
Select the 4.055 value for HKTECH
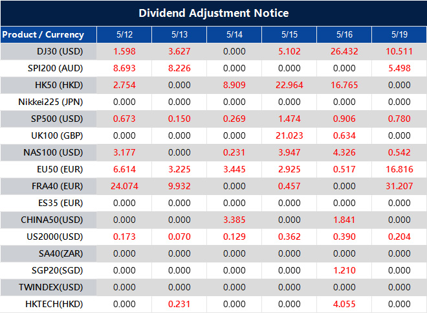pos(344,304)
